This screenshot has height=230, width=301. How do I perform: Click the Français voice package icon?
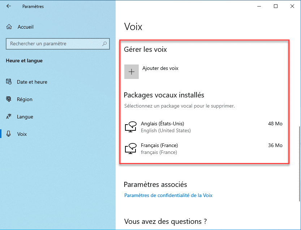[130, 149]
